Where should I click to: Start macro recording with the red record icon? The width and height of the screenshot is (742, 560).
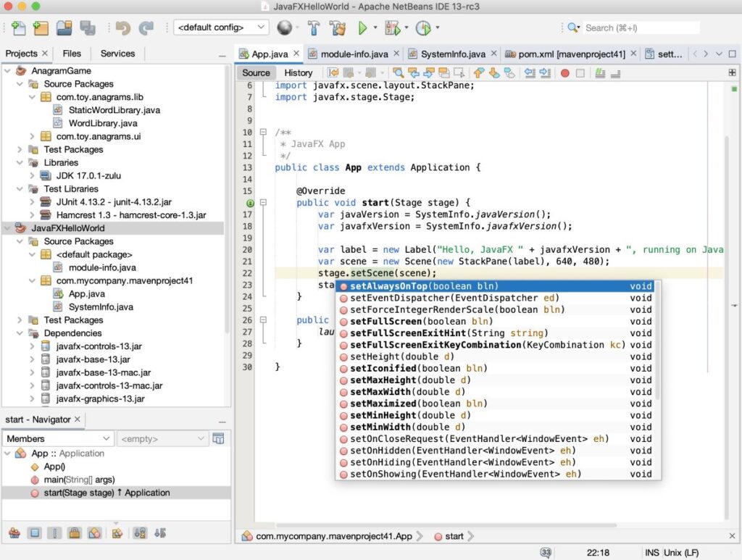pos(564,72)
